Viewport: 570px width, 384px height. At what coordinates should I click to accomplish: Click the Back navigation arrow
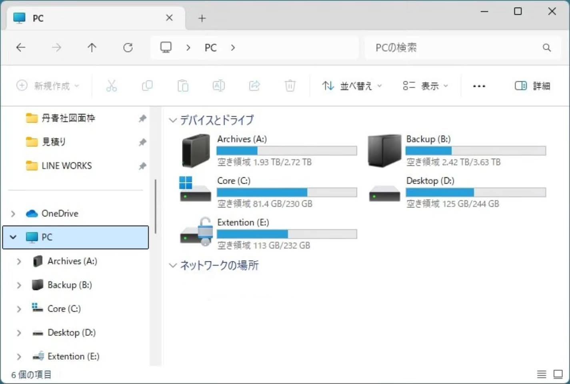(21, 48)
